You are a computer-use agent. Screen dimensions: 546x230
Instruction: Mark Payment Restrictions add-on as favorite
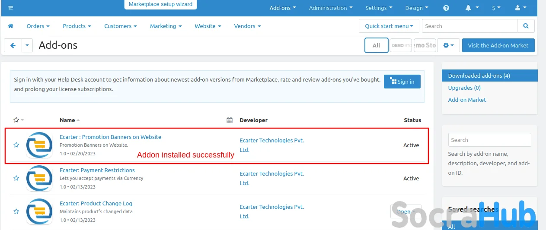pyautogui.click(x=16, y=178)
